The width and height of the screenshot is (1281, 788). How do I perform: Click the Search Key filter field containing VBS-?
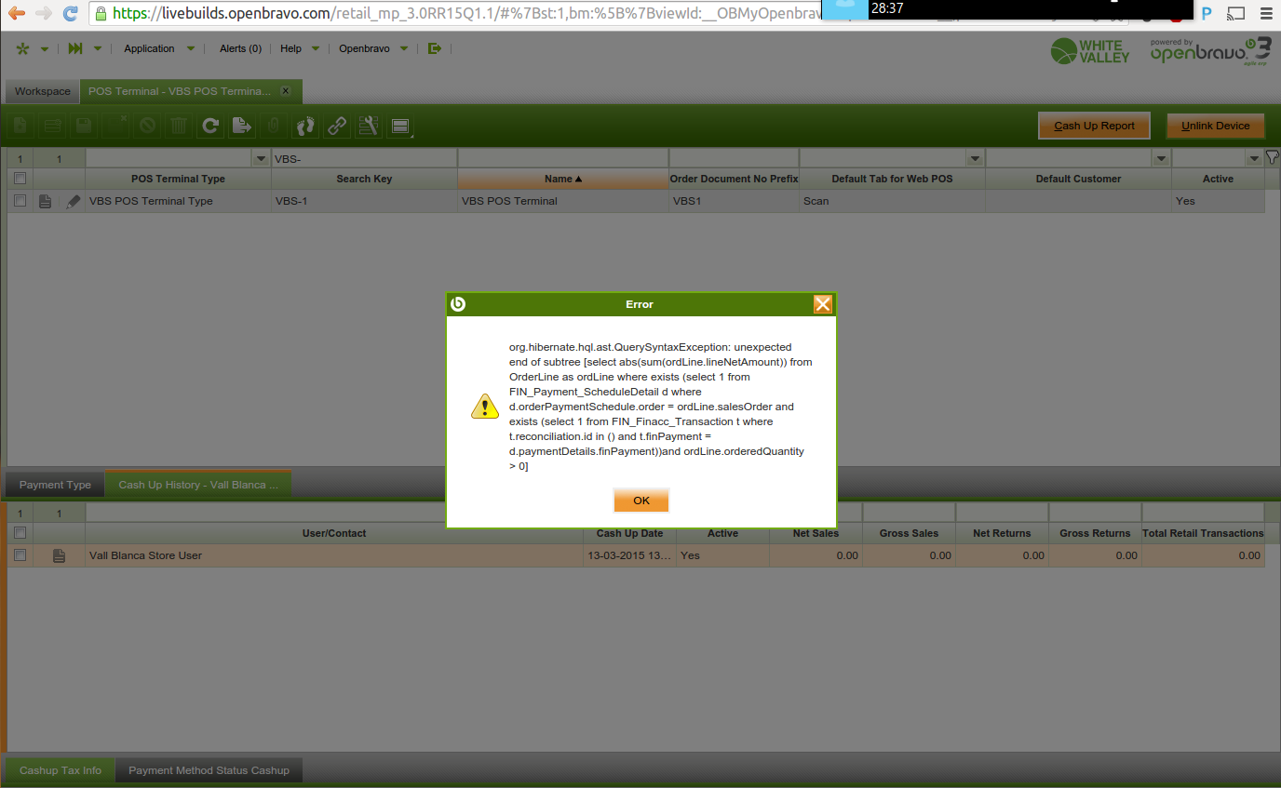click(364, 159)
